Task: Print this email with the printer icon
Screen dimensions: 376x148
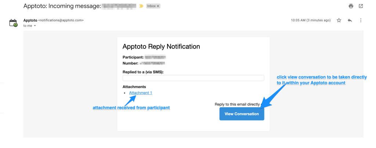Action: click(351, 6)
